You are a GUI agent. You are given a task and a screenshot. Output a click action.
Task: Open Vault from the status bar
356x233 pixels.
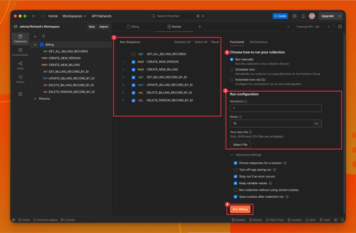(x=310, y=220)
